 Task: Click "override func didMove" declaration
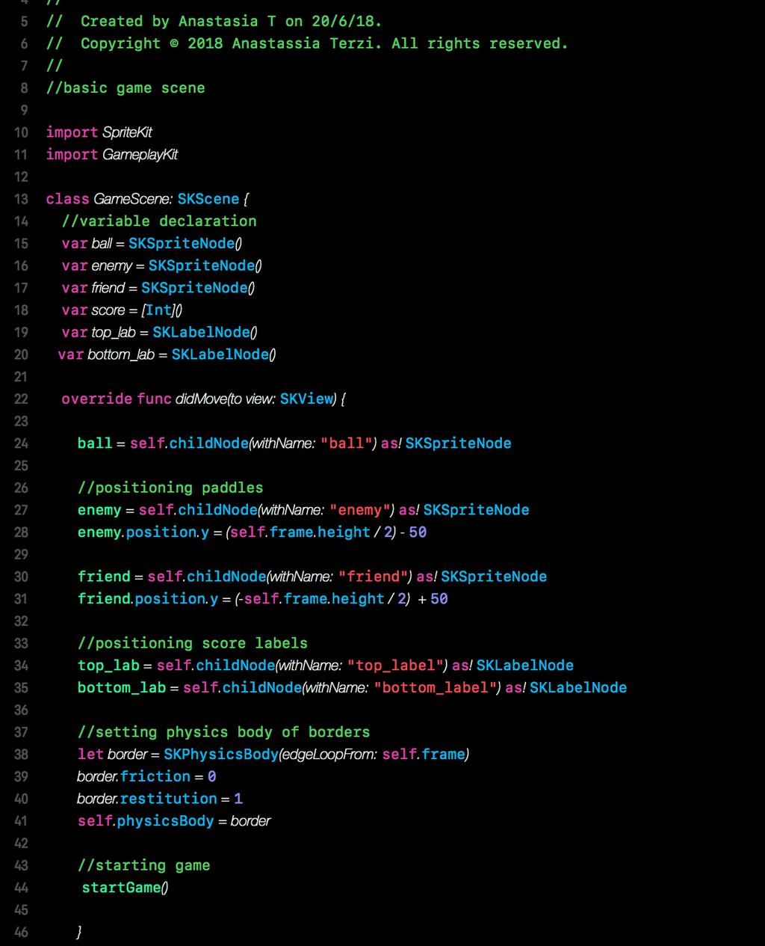(x=204, y=399)
